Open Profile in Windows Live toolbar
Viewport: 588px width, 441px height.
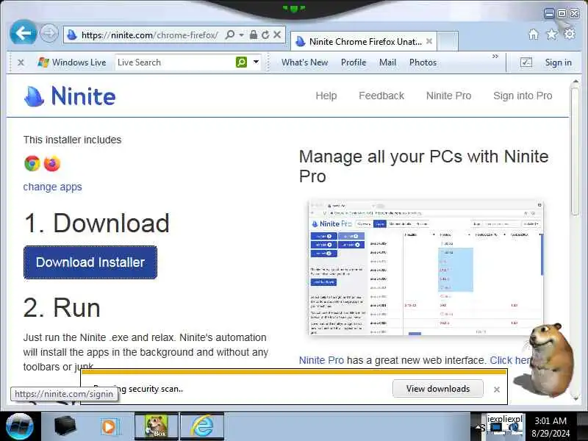click(354, 62)
